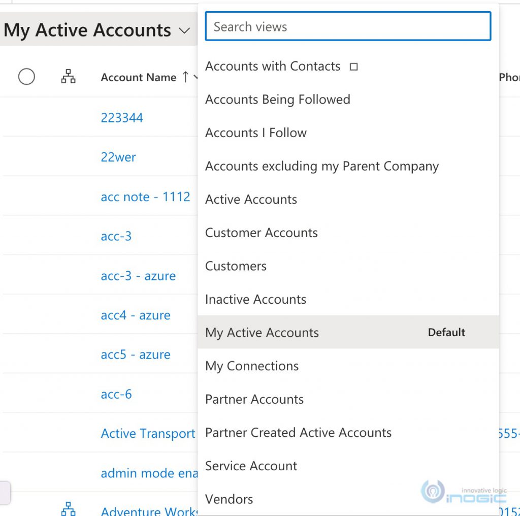Open the Accounts Being Followed view
This screenshot has width=520, height=516.
278,99
